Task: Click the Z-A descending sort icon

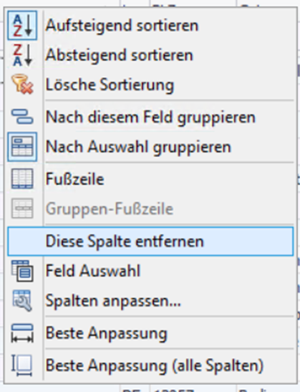Action: click(x=22, y=55)
